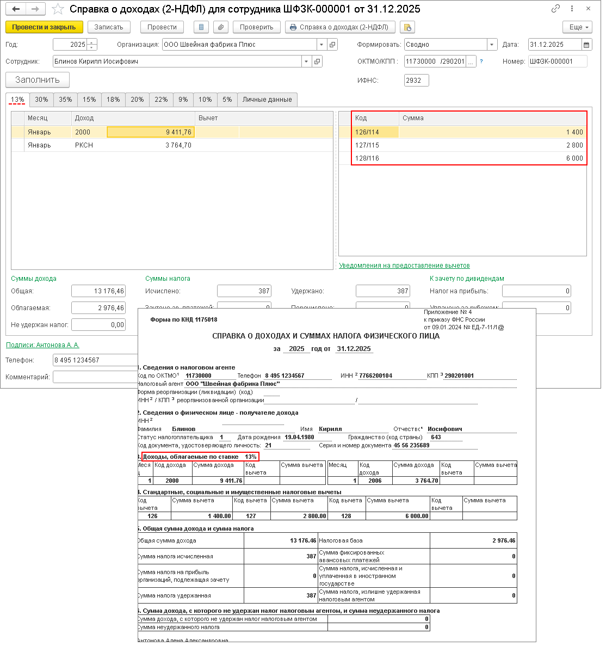This screenshot has height=646, width=606.
Task: Click the Доход column header
Action: click(x=133, y=118)
